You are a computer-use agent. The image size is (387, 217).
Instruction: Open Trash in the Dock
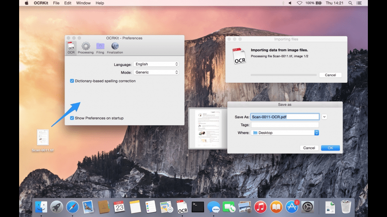tap(346, 207)
